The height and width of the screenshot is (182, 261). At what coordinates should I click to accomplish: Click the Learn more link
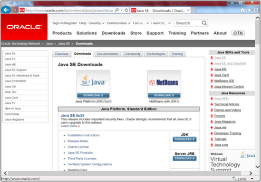tap(69, 126)
